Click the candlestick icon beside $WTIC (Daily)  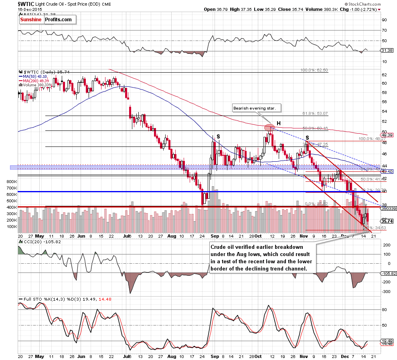tap(20, 72)
